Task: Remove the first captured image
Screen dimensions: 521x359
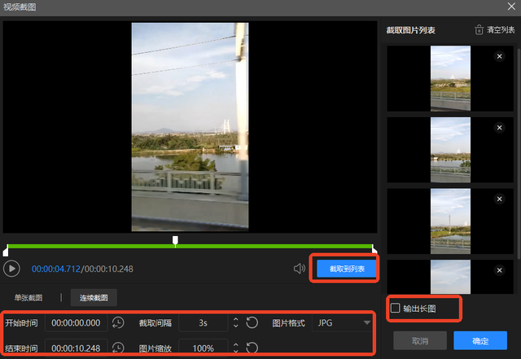Action: point(499,56)
